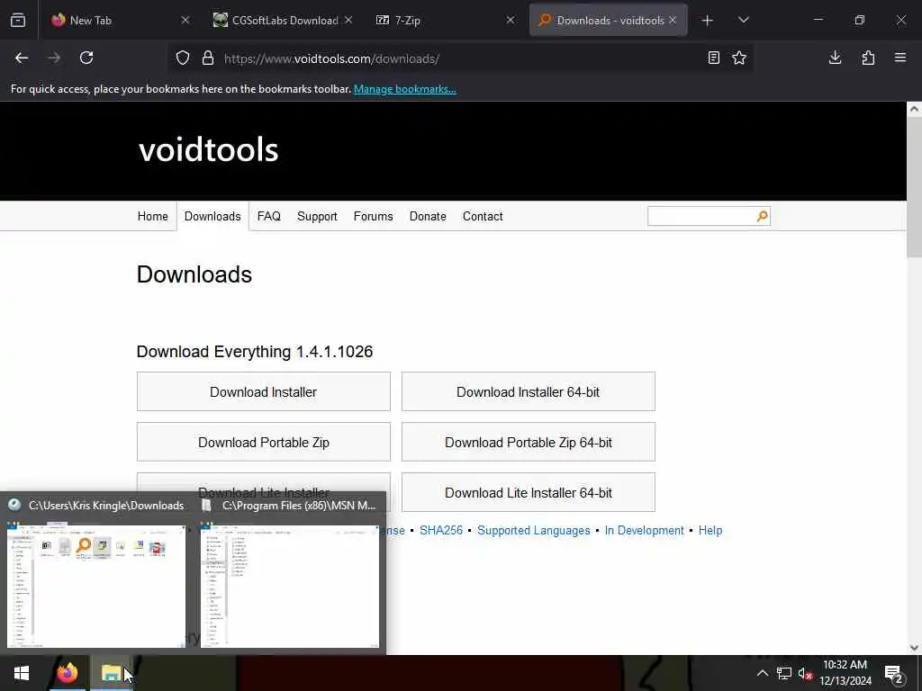Close the 7-Zip tab

coord(511,20)
